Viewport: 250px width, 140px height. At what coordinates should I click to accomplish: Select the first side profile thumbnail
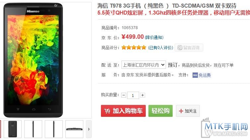coord(33,129)
